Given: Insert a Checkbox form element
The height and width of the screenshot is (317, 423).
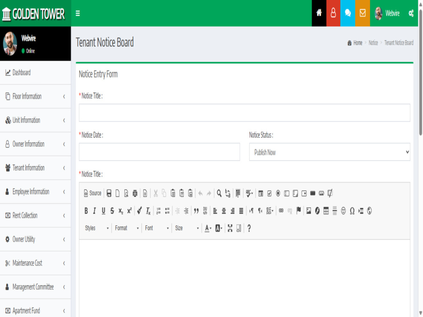Looking at the screenshot, I should click(x=269, y=193).
